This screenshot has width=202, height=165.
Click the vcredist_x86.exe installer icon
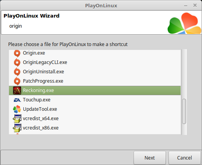point(17,128)
